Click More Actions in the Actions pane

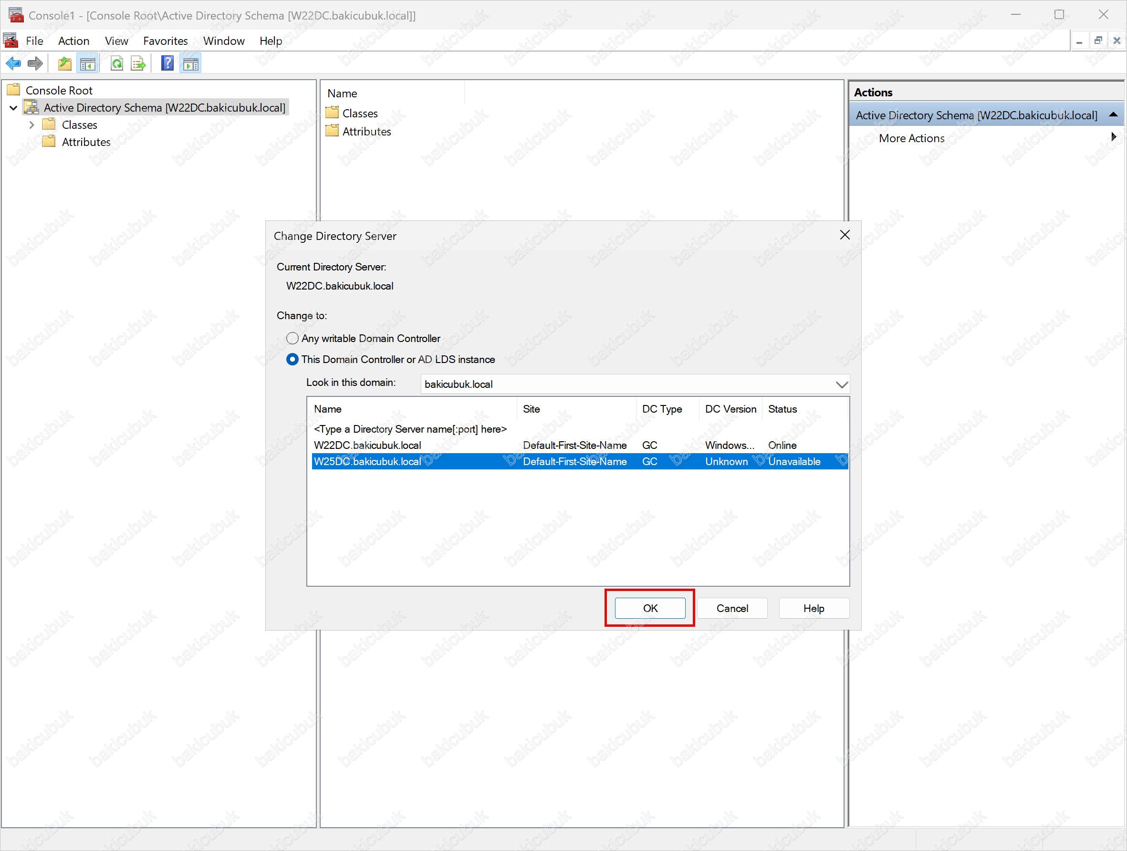click(911, 138)
